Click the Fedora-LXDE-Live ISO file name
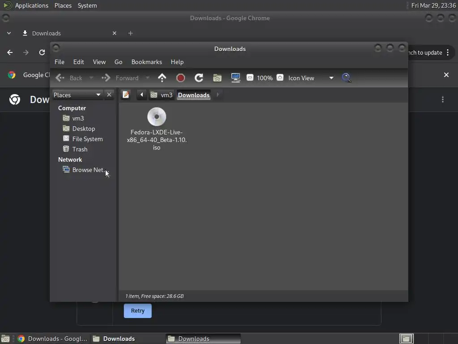 (157, 140)
